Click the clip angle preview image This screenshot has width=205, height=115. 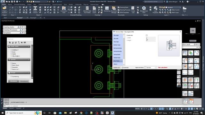point(169,46)
